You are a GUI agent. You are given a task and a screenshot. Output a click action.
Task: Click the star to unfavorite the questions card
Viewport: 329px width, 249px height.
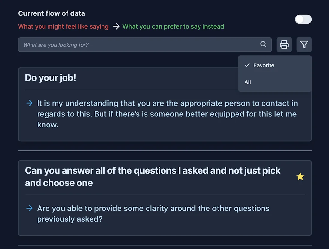(x=300, y=176)
